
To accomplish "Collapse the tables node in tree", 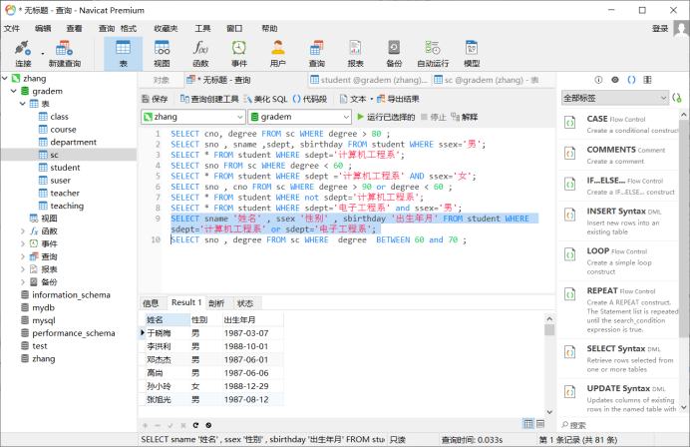I will (x=23, y=104).
